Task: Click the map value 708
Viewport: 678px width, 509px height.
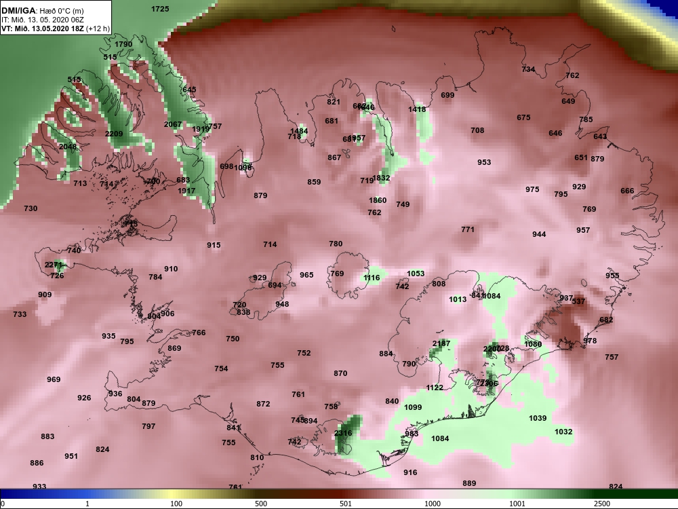Action: click(x=477, y=130)
